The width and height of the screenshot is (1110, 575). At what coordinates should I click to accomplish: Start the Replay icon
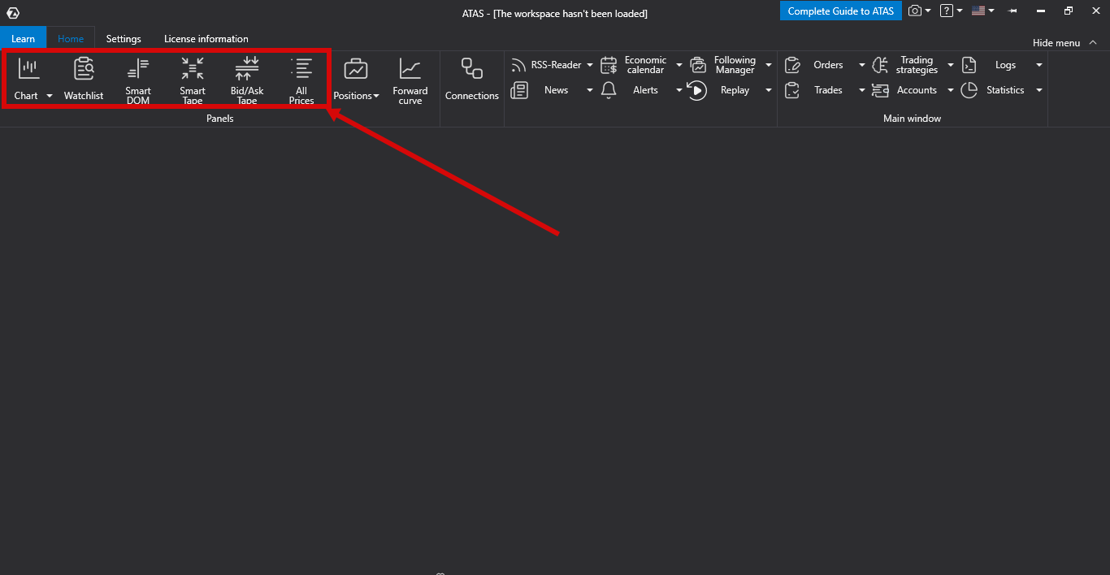coord(696,90)
